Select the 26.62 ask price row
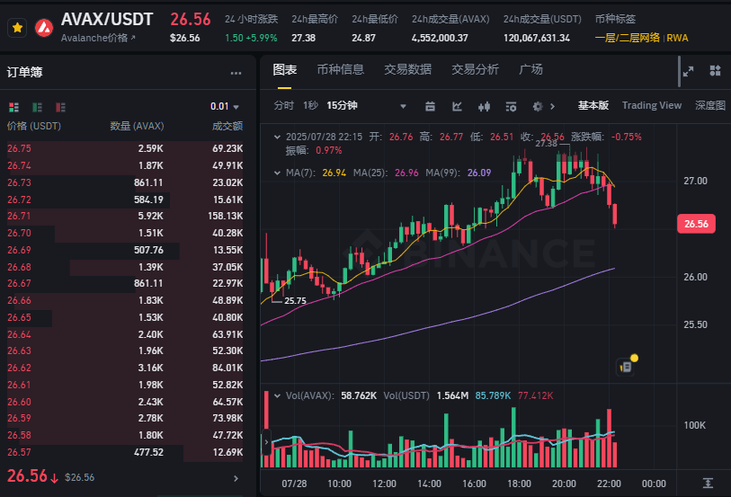 (x=125, y=368)
